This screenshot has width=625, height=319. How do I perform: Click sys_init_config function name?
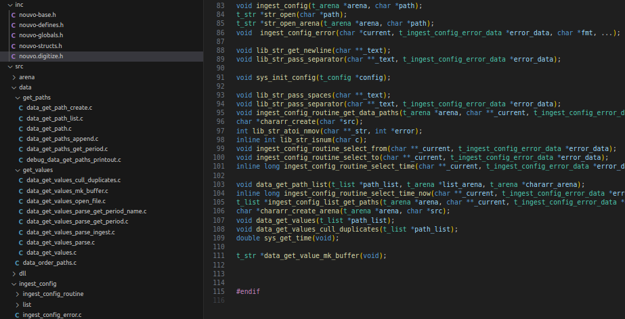click(286, 77)
